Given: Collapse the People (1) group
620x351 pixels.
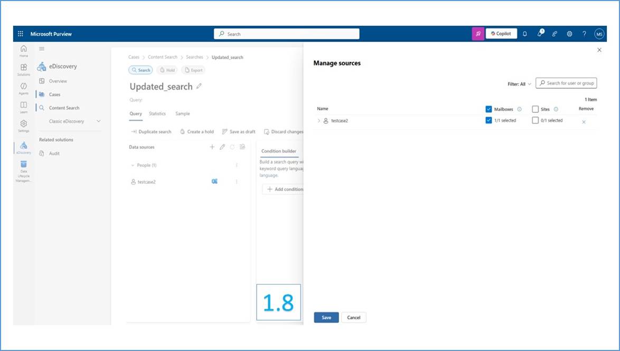Looking at the screenshot, I should coord(133,165).
